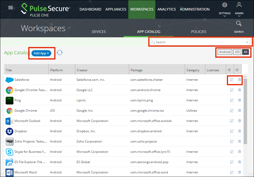Delete the iOS Google Chrome entry
The width and height of the screenshot is (254, 177).
coord(239,111)
